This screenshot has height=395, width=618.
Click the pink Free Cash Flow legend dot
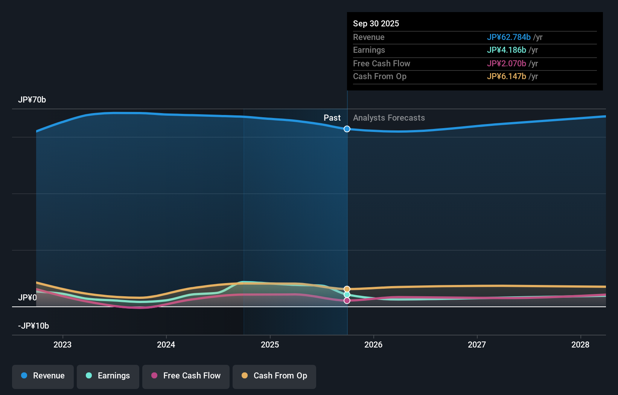coord(154,376)
